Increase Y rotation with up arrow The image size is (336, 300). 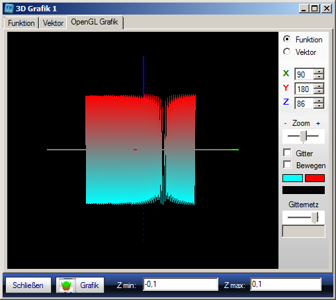pyautogui.click(x=319, y=86)
